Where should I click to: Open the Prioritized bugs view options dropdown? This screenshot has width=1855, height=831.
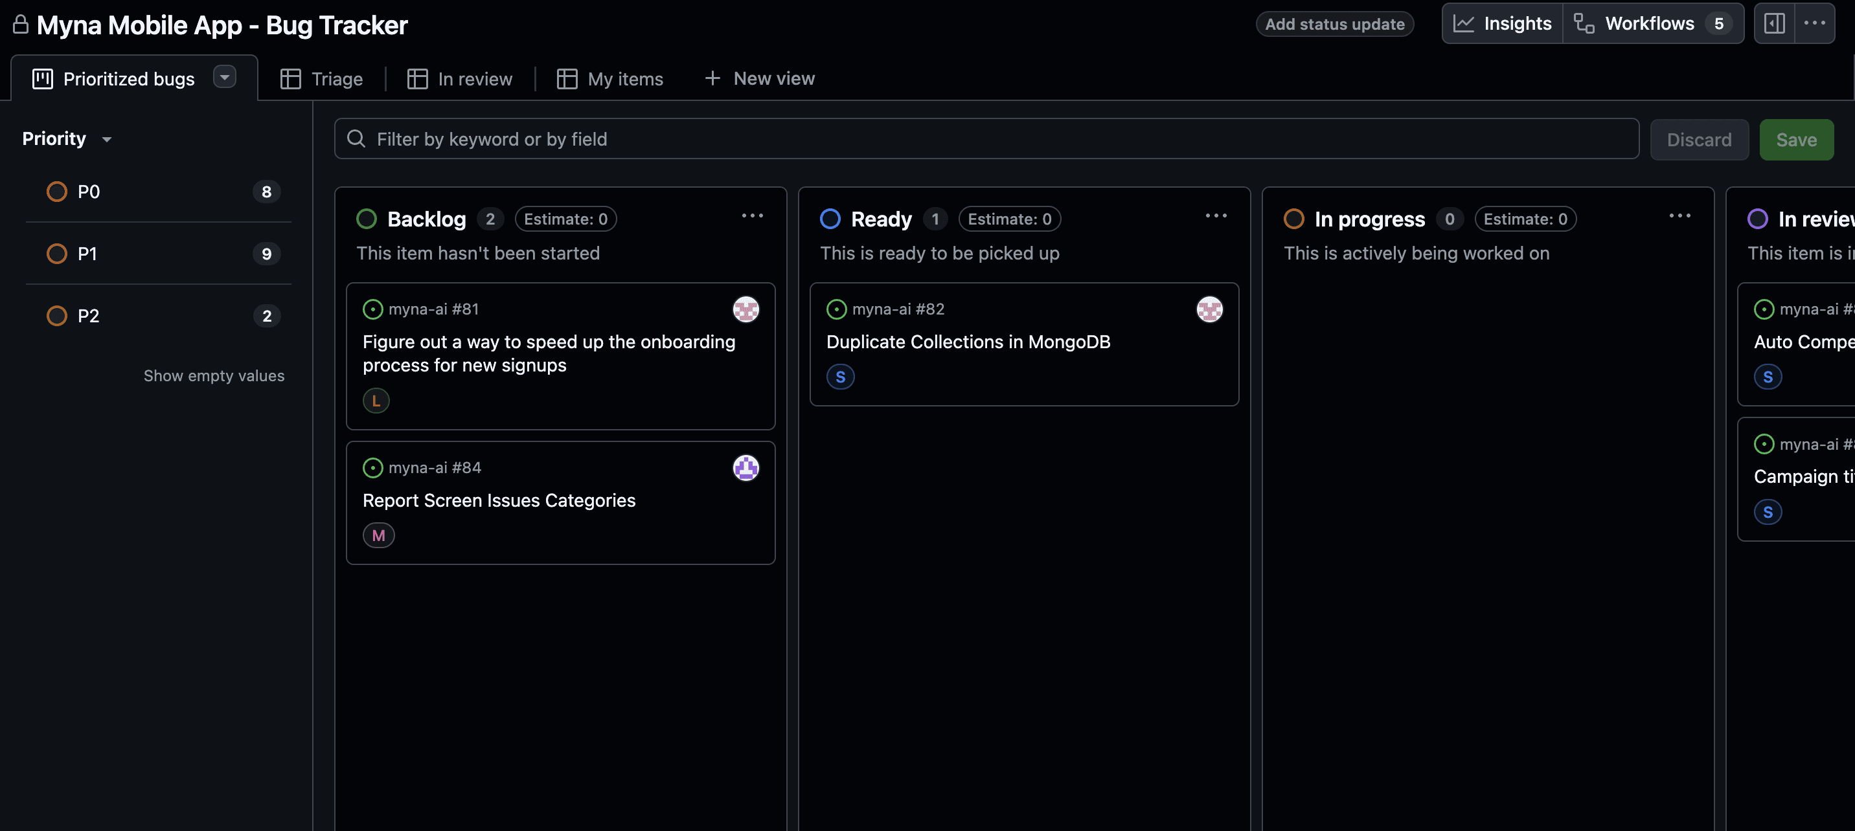pyautogui.click(x=225, y=77)
